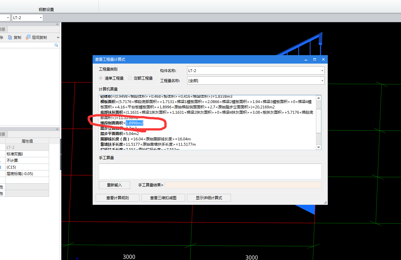Maximize the 查看工程量计算式 dialog
This screenshot has height=260, width=401.
click(315, 59)
